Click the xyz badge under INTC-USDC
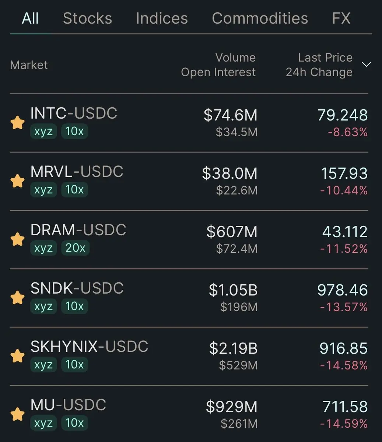This screenshot has width=382, height=442. 43,131
